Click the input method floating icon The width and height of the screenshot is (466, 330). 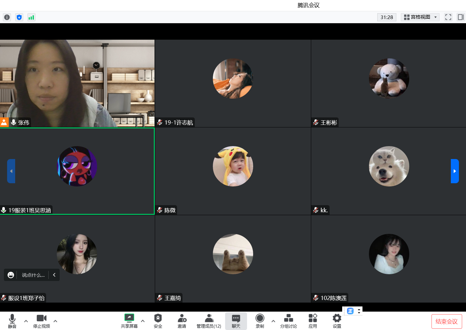[x=351, y=311]
